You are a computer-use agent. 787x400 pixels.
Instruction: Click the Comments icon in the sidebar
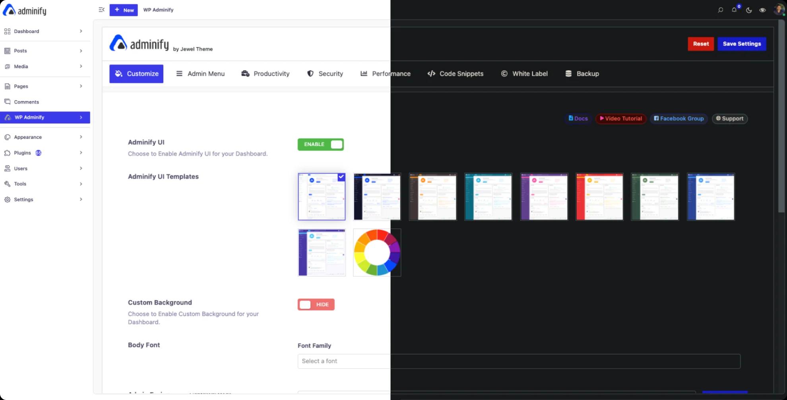coord(7,102)
